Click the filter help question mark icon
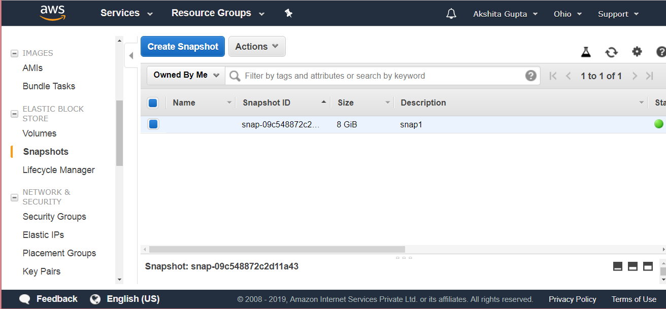Viewport: 666px width, 309px height. [x=530, y=76]
